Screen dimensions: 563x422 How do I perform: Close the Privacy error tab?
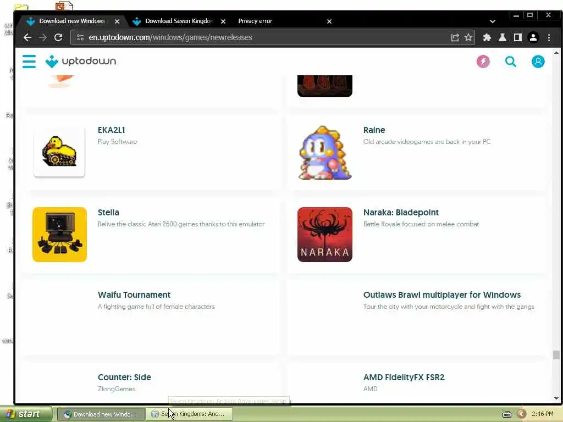pyautogui.click(x=329, y=21)
